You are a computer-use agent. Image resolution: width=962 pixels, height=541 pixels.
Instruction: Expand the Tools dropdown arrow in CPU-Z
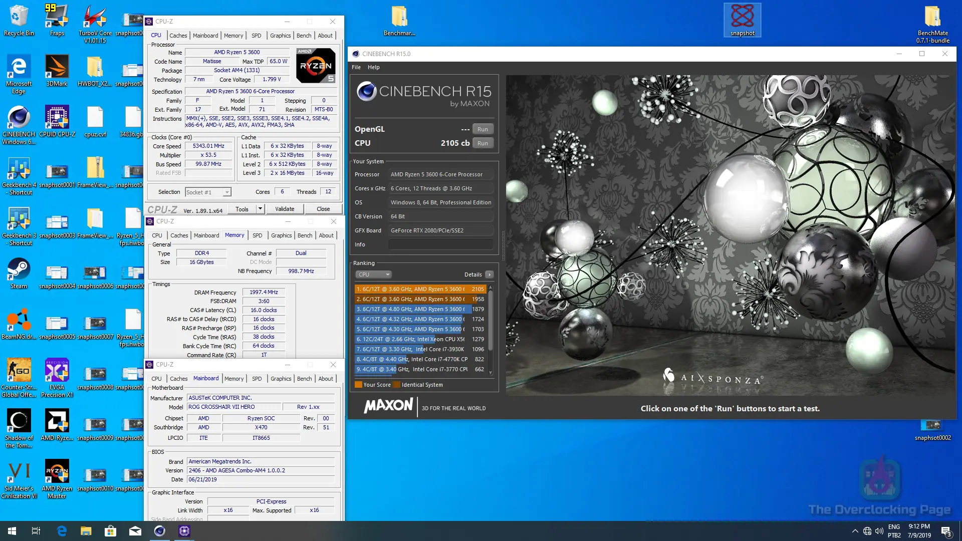coord(260,209)
